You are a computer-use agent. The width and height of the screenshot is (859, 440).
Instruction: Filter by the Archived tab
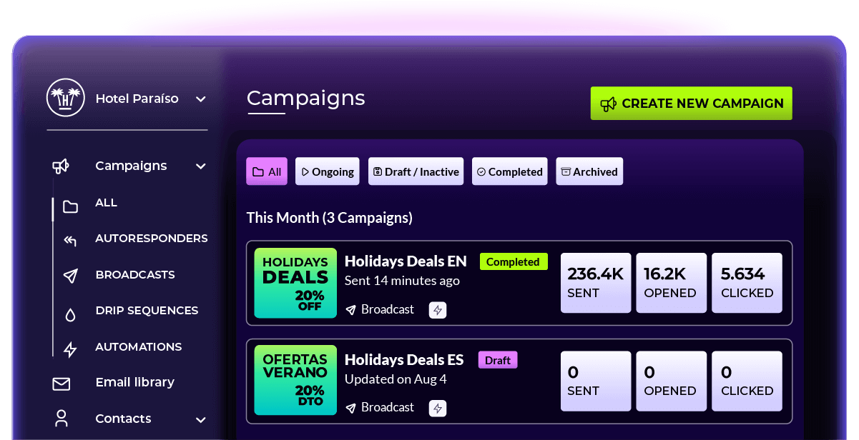pyautogui.click(x=589, y=171)
